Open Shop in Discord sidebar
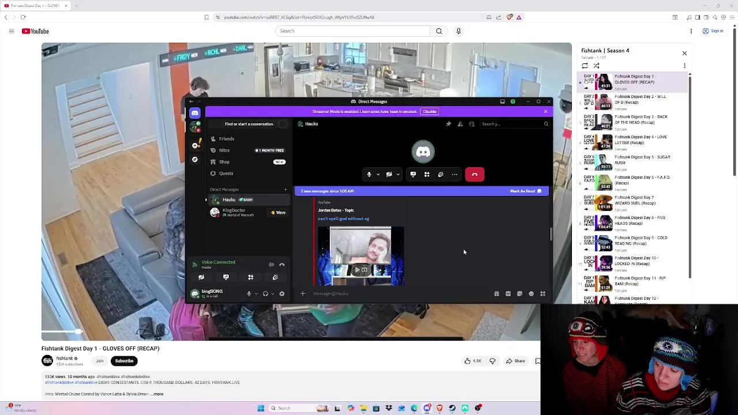Screen dimensions: 738x415 click(x=224, y=162)
